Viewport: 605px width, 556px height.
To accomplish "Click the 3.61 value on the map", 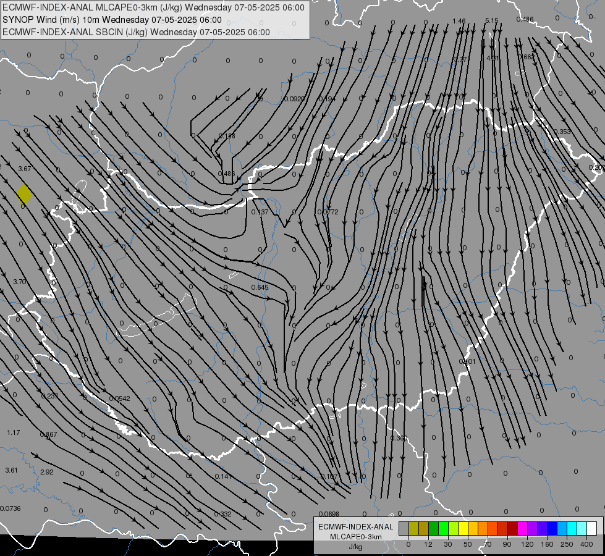I will 11,470.
